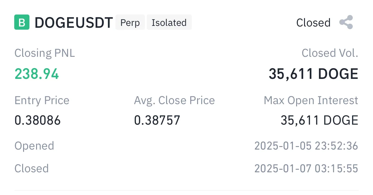This screenshot has width=373, height=195.
Task: Open the DOGEUSDT pair title
Action: pyautogui.click(x=73, y=23)
